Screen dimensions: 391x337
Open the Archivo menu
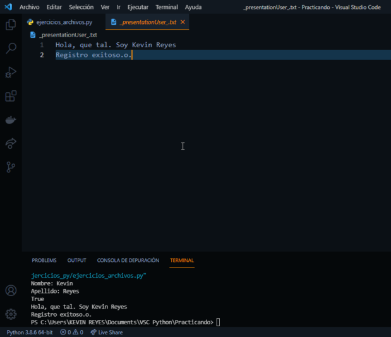pos(29,7)
